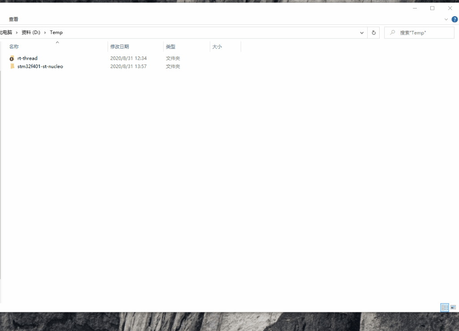This screenshot has width=459, height=331.
Task: Focus the 搜索"Temp" search box
Action: 419,33
